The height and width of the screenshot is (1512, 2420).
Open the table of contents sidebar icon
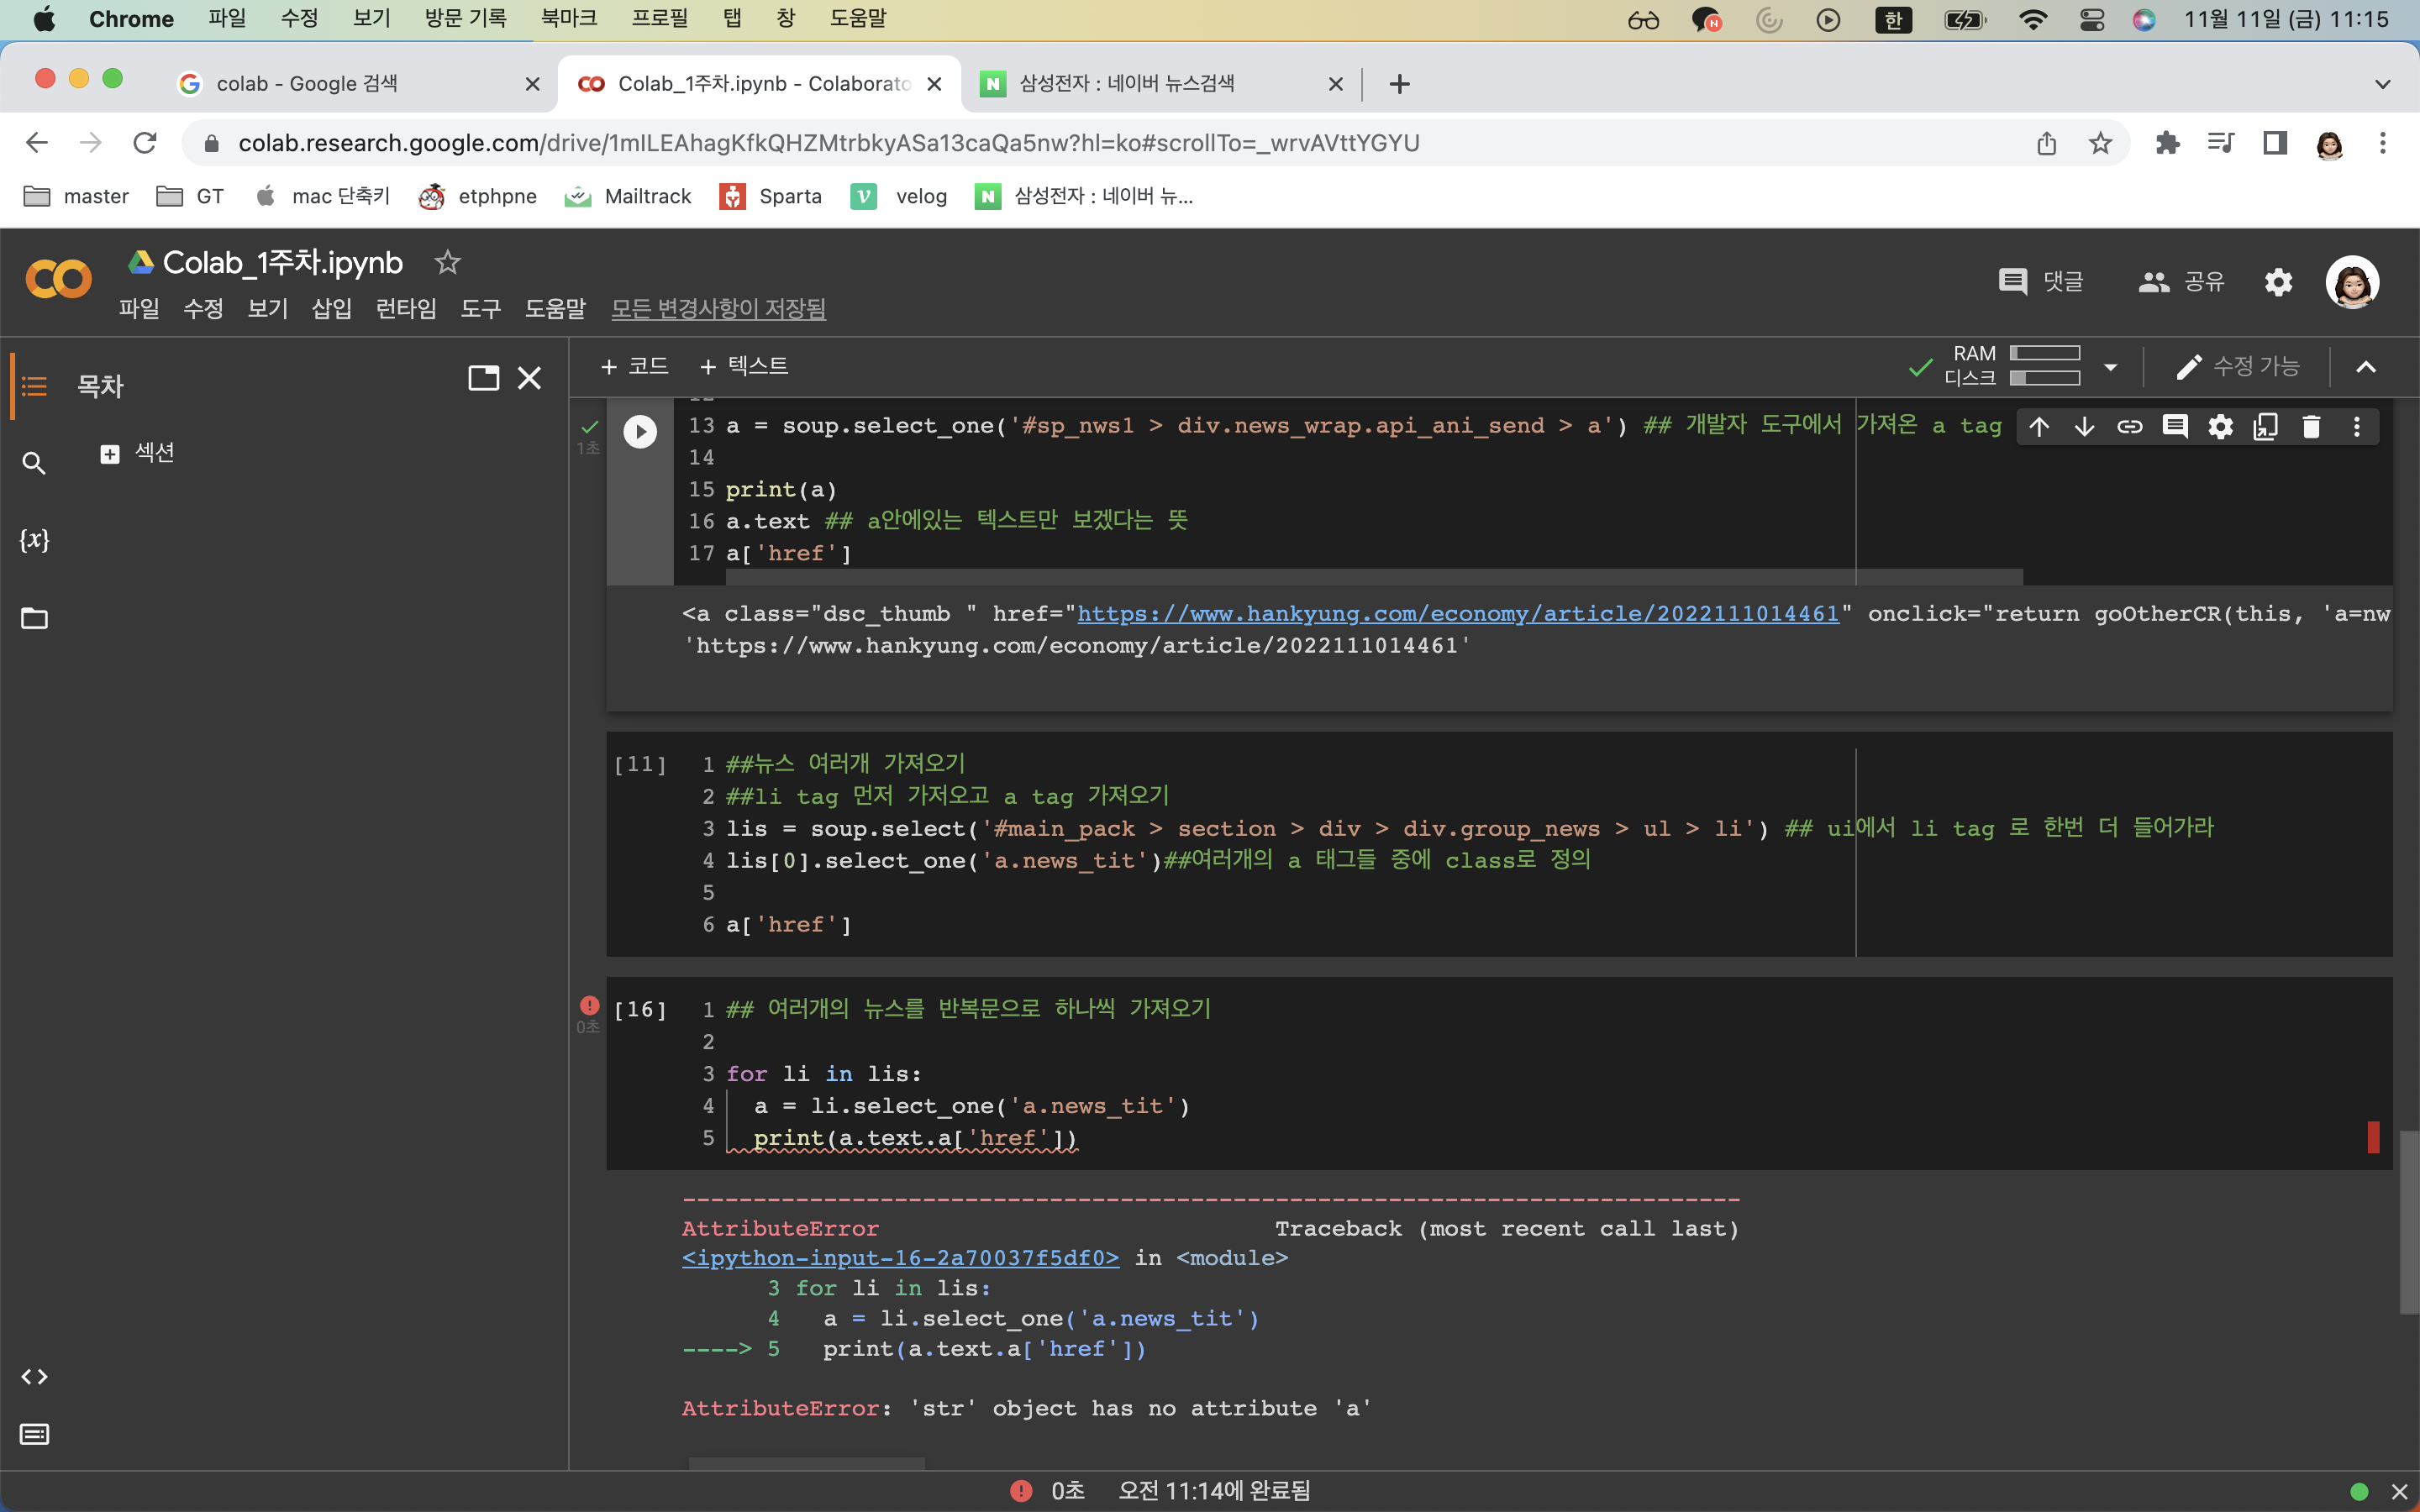coord(34,386)
